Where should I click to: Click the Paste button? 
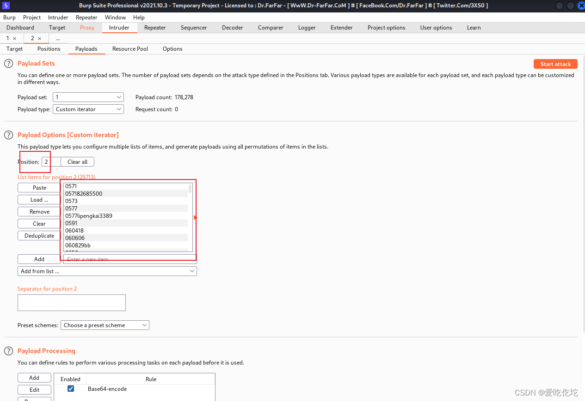point(39,188)
